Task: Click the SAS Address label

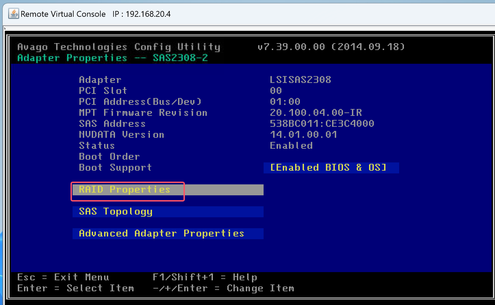Action: [x=112, y=124]
